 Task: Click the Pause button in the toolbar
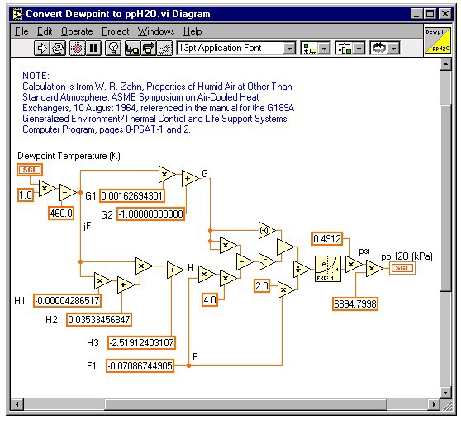(x=93, y=48)
